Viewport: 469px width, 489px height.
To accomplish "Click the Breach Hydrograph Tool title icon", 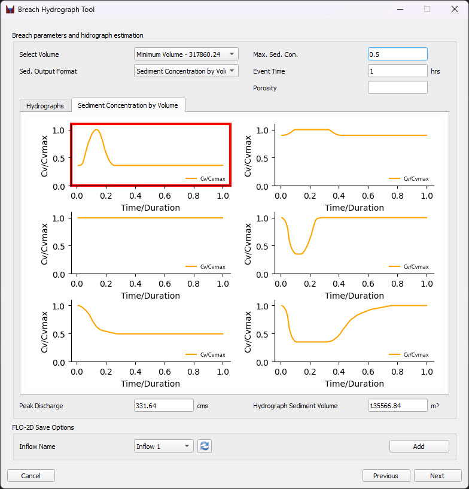I will click(10, 10).
